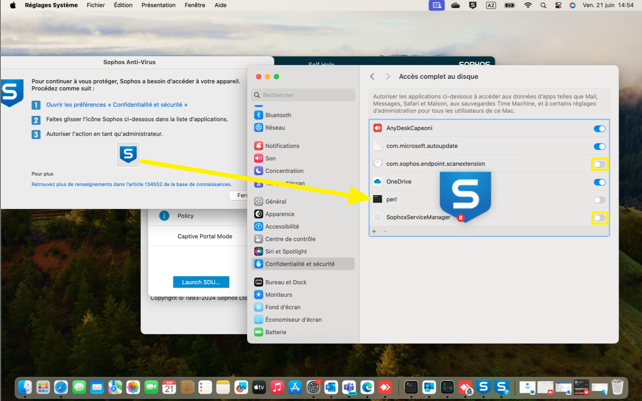Select Captive Portal Mode in the Sophos window
The width and height of the screenshot is (642, 401).
point(205,236)
